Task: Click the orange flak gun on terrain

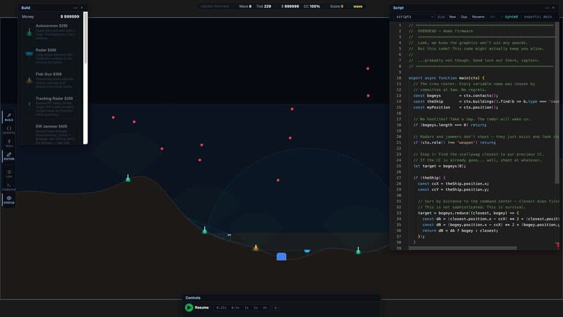Action: (x=256, y=247)
